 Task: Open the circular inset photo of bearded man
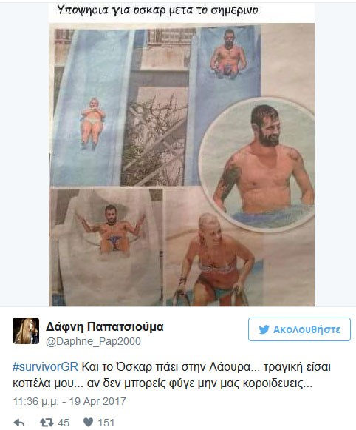256,164
